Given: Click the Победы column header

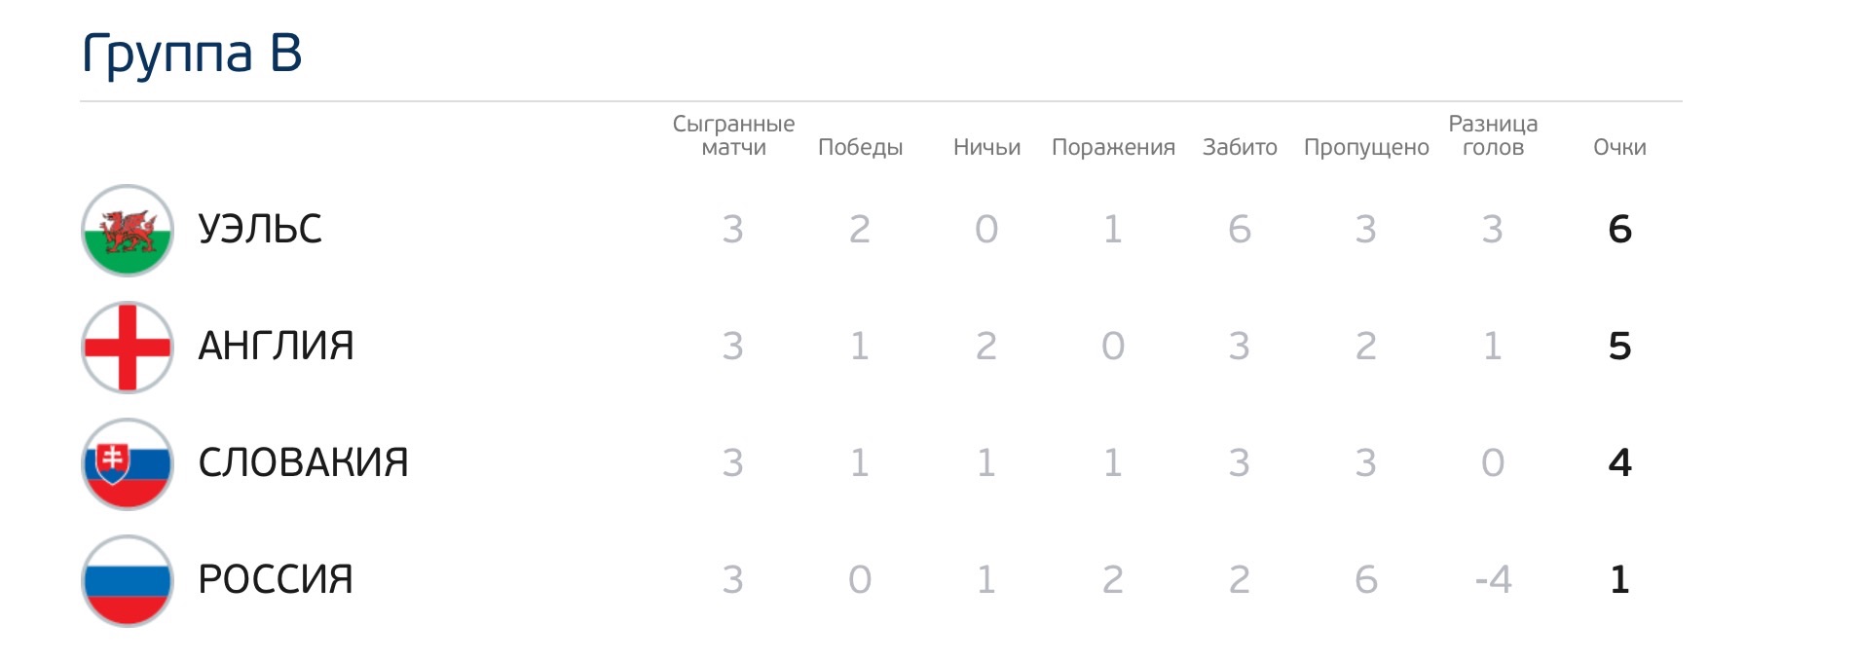Looking at the screenshot, I should click(x=860, y=147).
